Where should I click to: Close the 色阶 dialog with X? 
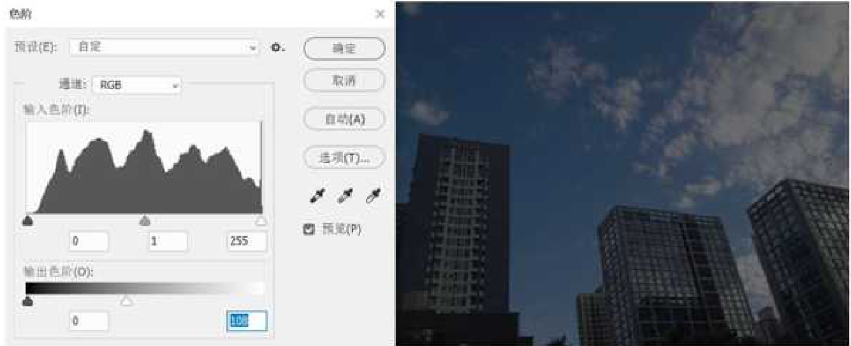(380, 13)
